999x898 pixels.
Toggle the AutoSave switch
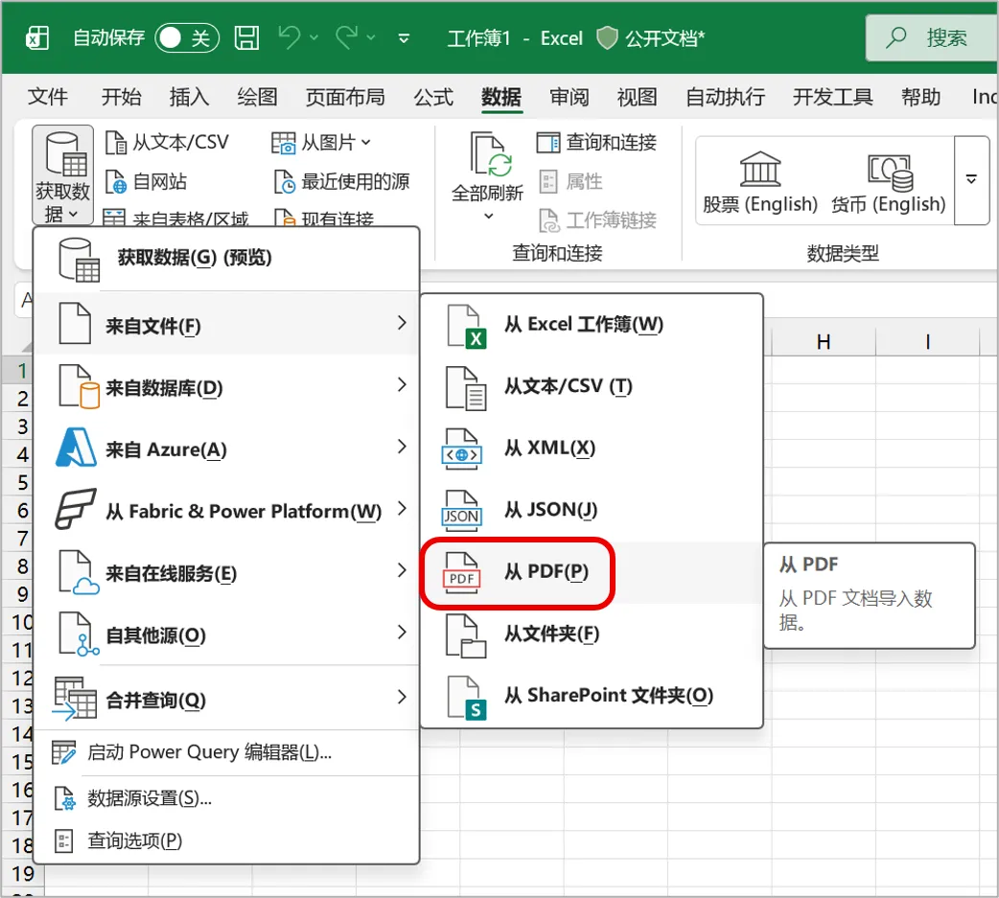(x=187, y=37)
